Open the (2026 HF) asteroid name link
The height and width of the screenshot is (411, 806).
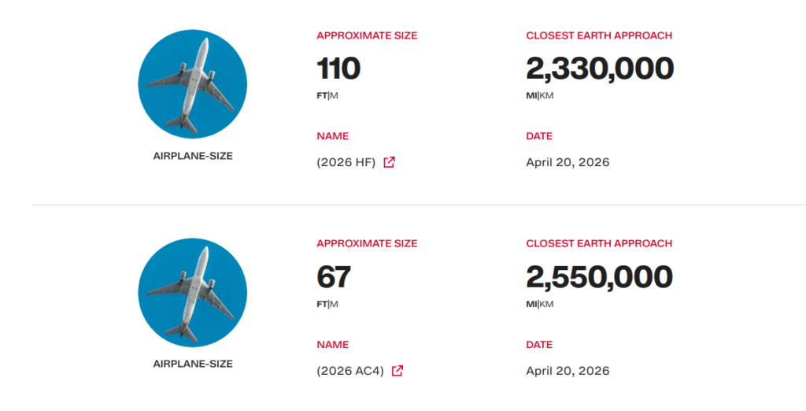[x=346, y=162]
